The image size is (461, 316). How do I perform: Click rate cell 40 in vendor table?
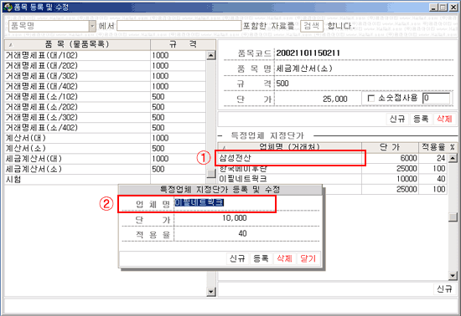(x=433, y=179)
